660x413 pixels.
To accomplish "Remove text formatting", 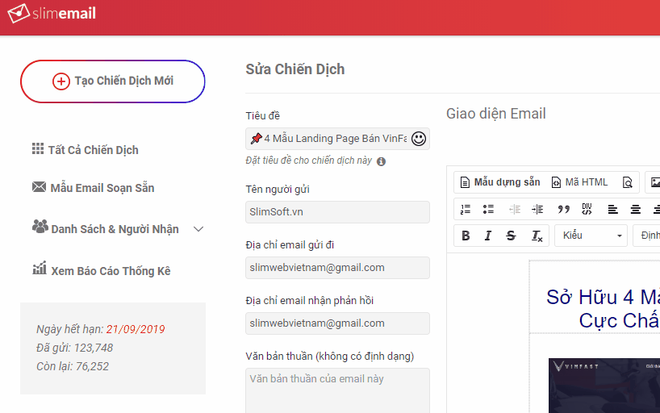I will tap(537, 236).
